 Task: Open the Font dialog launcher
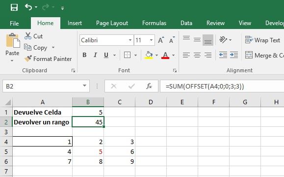click(175, 70)
